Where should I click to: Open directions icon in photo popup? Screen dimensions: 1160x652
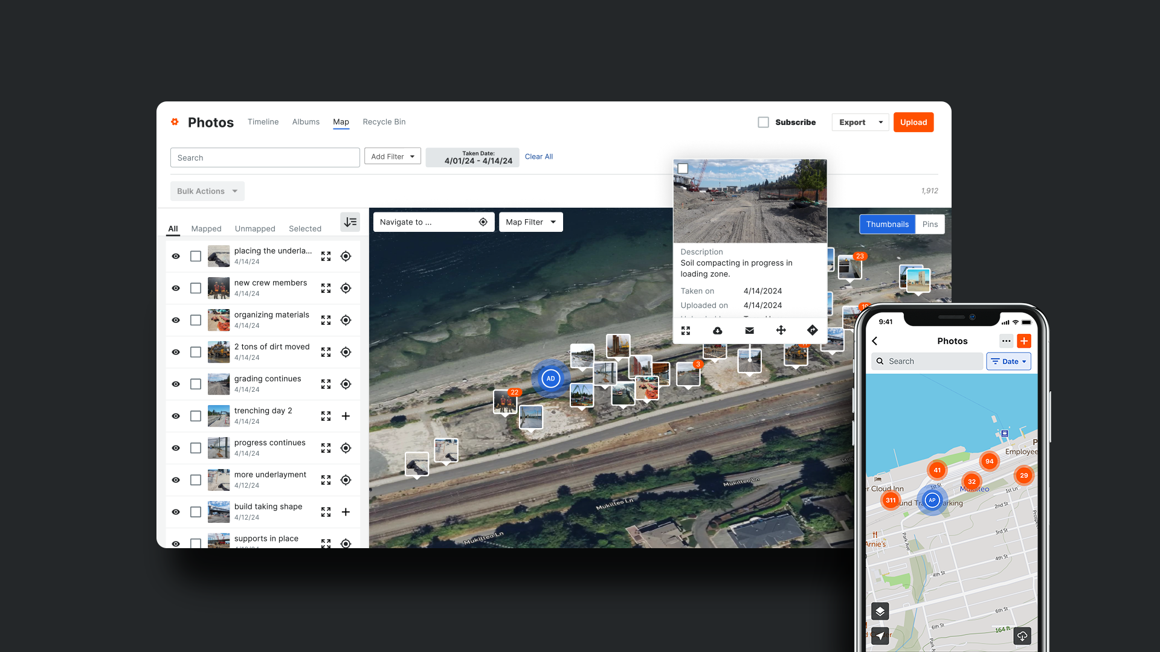(x=812, y=330)
